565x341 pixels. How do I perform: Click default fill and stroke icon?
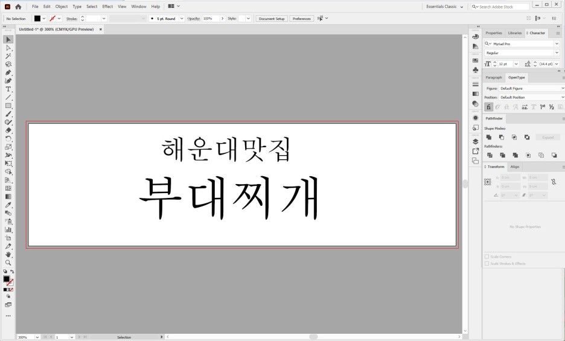[x=5, y=272]
